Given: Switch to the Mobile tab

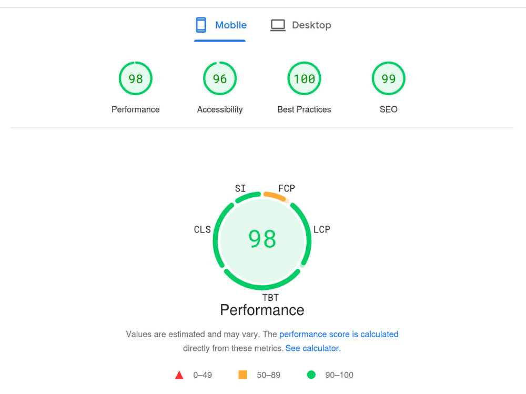Looking at the screenshot, I should click(x=220, y=25).
